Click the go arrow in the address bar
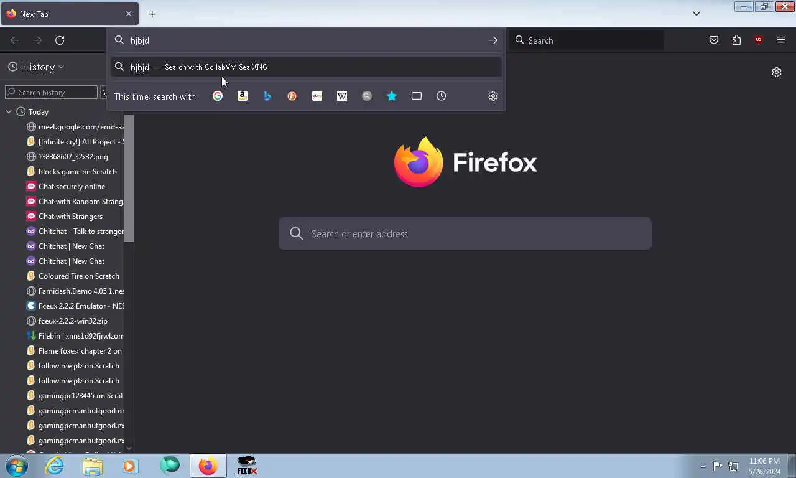 coord(493,40)
